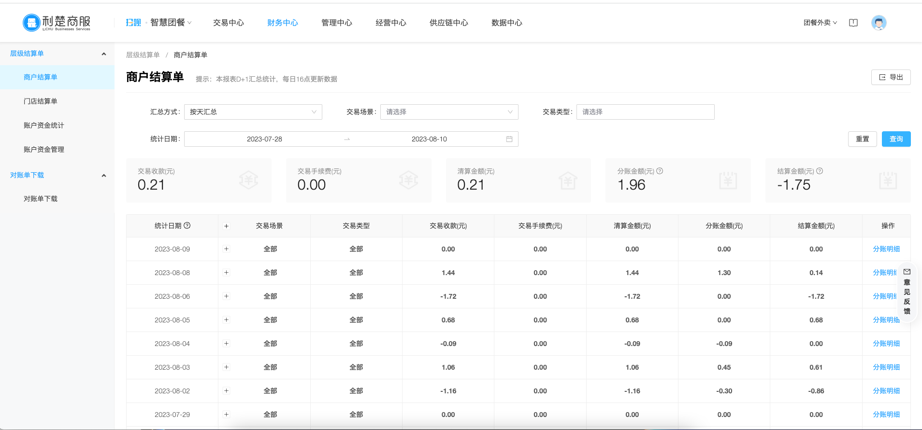This screenshot has width=922, height=430.
Task: Open 分账明细 for 2023-08-04
Action: click(x=886, y=344)
